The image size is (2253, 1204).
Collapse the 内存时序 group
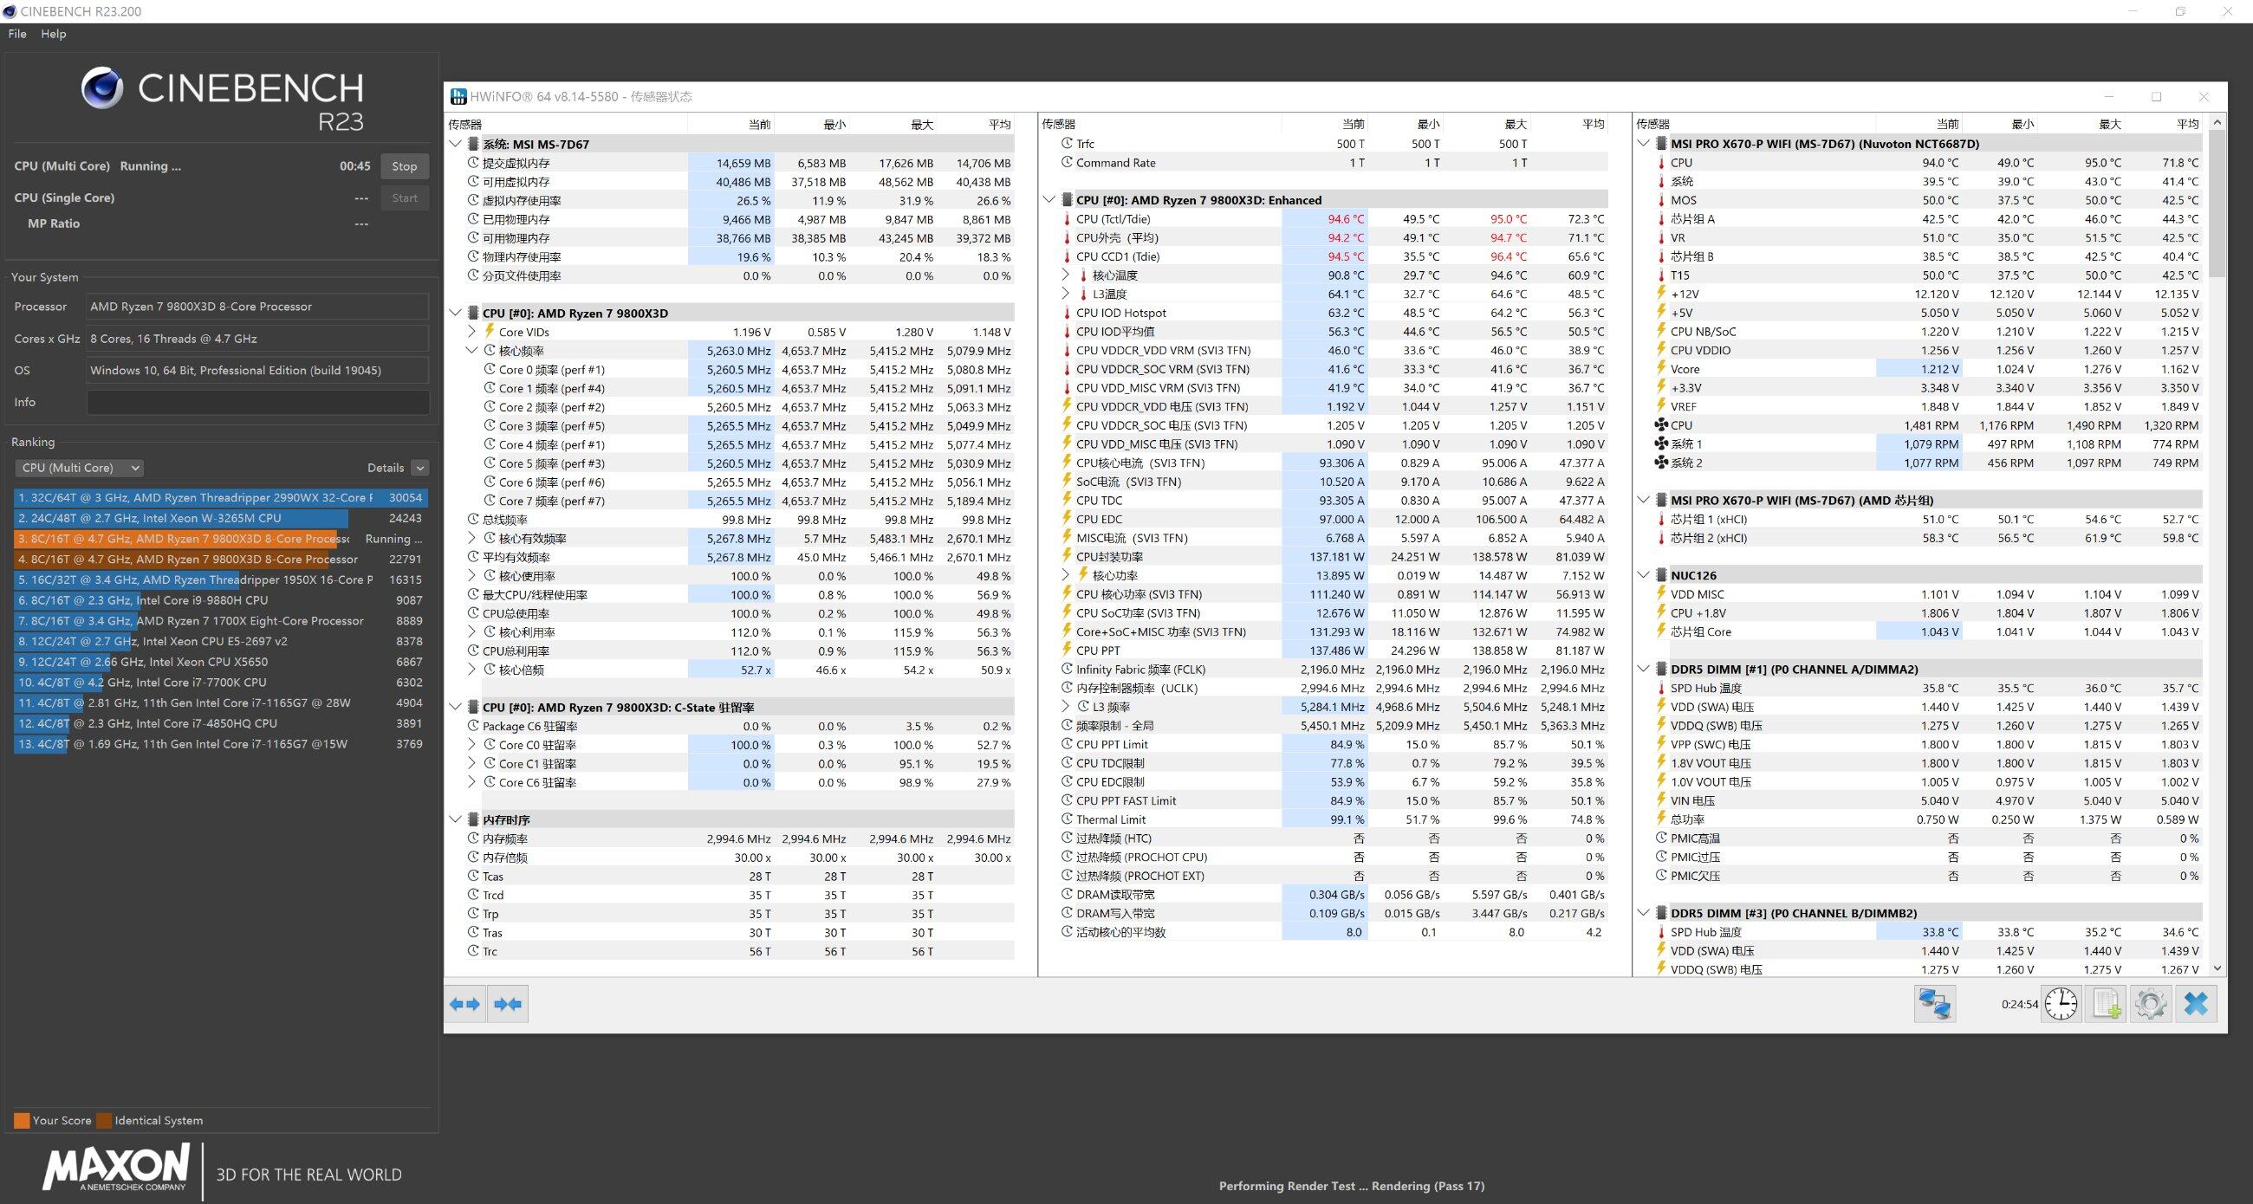tap(456, 819)
